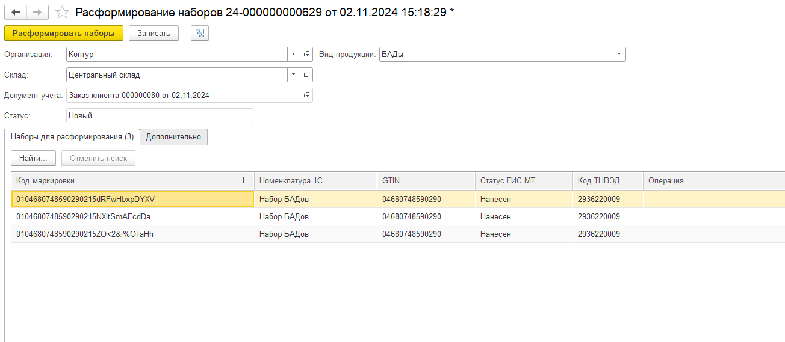
Task: Switch to the Дополнительно tab
Action: click(173, 137)
